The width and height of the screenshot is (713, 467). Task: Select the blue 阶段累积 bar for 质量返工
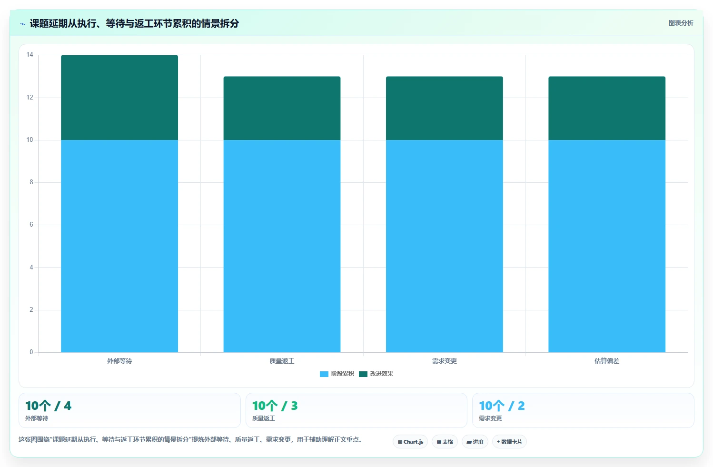tap(282, 246)
